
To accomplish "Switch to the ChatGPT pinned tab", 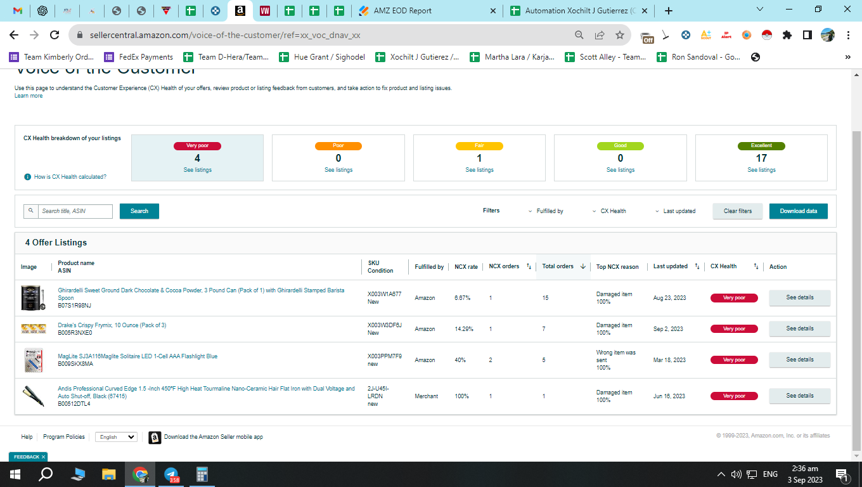I will pos(42,11).
